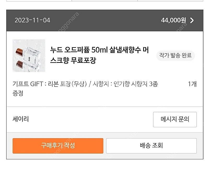Click the 작가 발송 완료 status badge
Viewport: 209px width, 170px height.
[x=175, y=56]
